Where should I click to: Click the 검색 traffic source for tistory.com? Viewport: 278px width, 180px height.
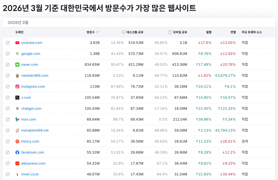[245, 141]
